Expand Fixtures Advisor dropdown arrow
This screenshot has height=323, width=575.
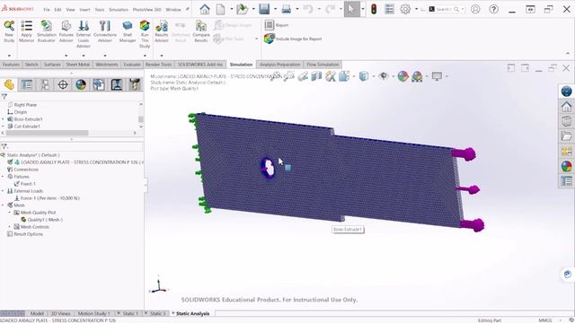coord(66,56)
